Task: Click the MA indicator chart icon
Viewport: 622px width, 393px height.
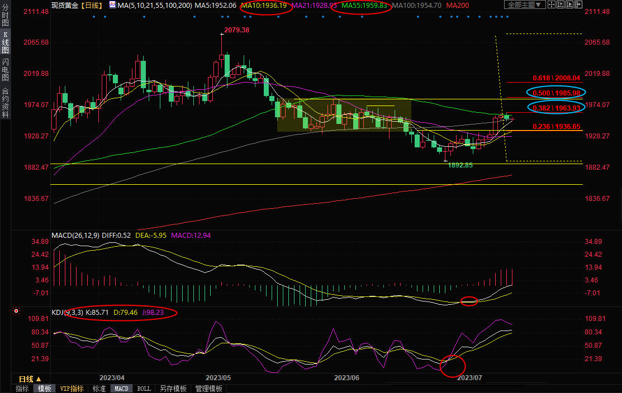Action: pos(112,5)
